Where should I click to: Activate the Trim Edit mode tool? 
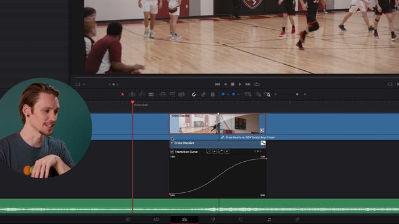(132, 95)
